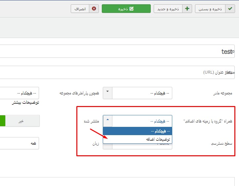Open the سطح دسترسی access level dropdown
This screenshot has width=239, height=186.
point(138,146)
